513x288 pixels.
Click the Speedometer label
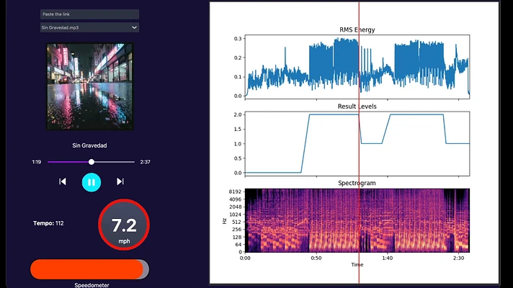click(92, 285)
